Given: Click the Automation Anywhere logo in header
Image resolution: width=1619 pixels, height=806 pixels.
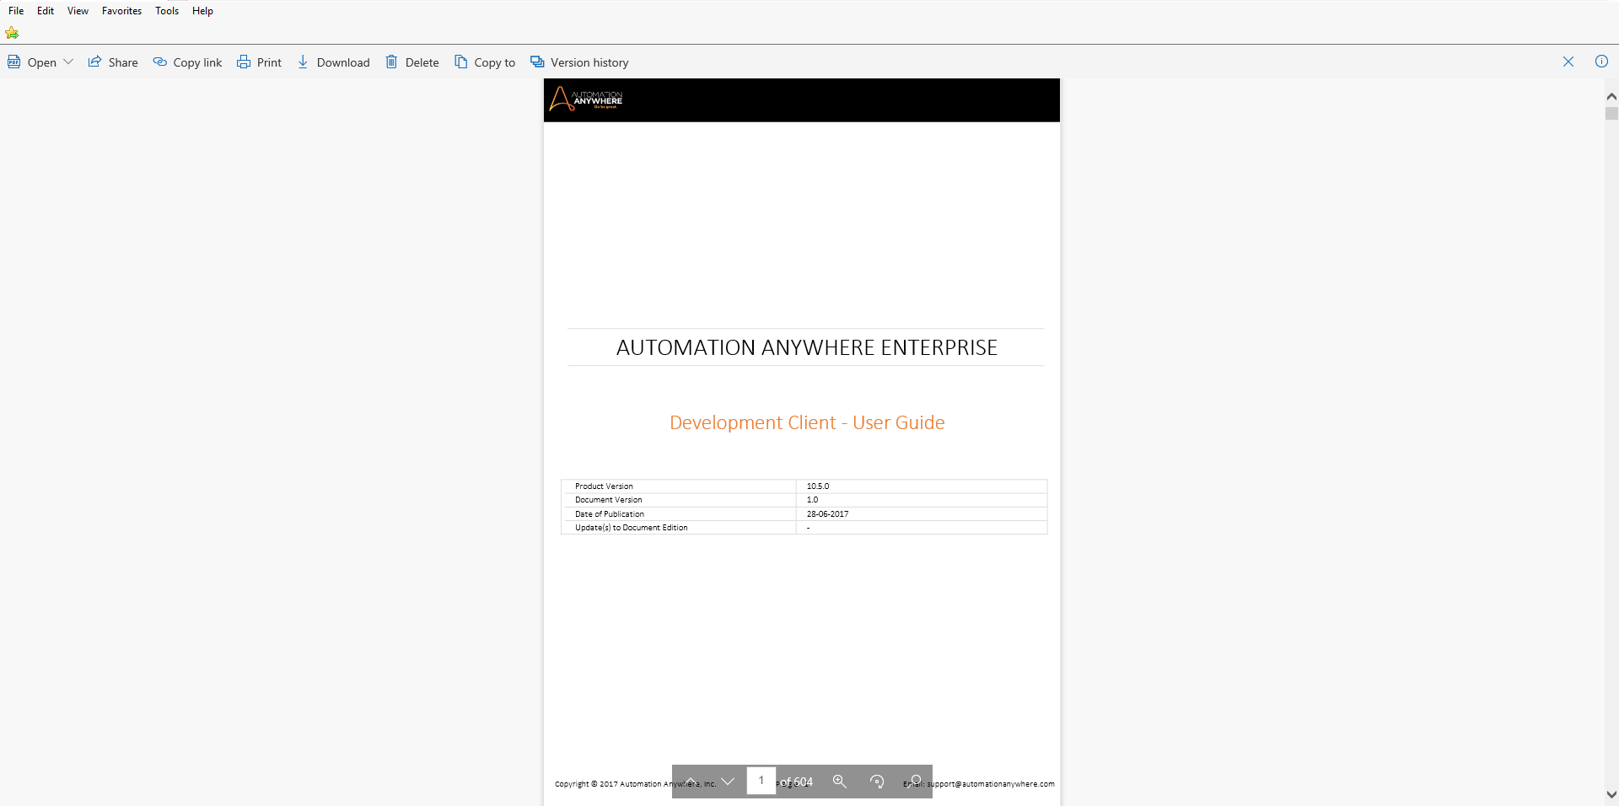Looking at the screenshot, I should point(586,99).
